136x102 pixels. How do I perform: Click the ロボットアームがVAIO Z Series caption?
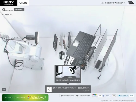68,80
